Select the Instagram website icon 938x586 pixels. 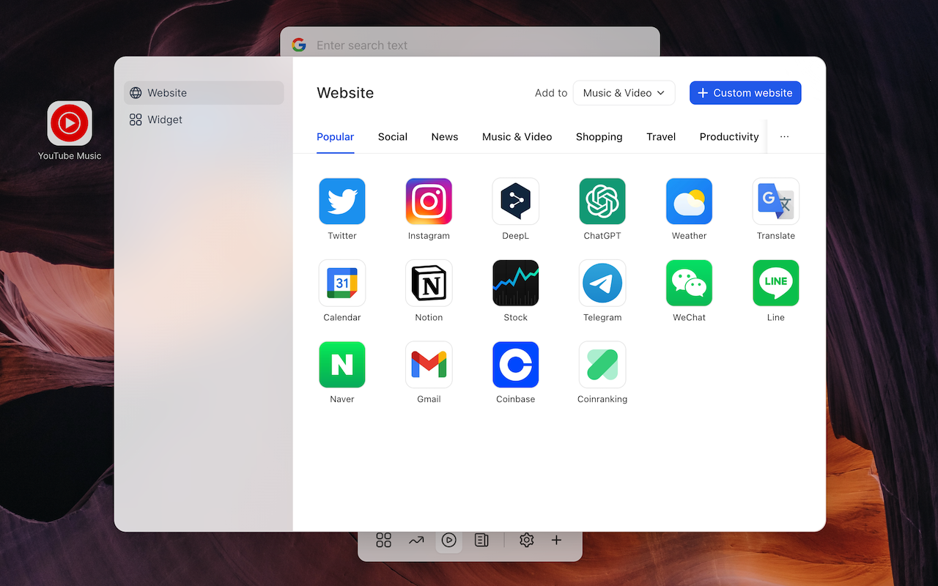pos(429,201)
